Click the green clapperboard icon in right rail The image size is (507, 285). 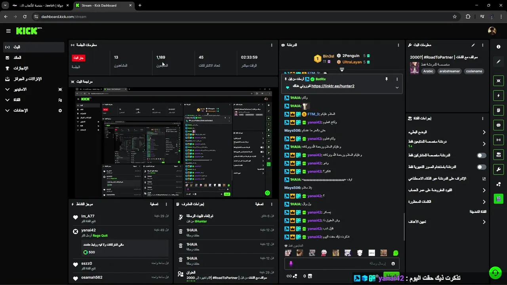[x=498, y=199]
